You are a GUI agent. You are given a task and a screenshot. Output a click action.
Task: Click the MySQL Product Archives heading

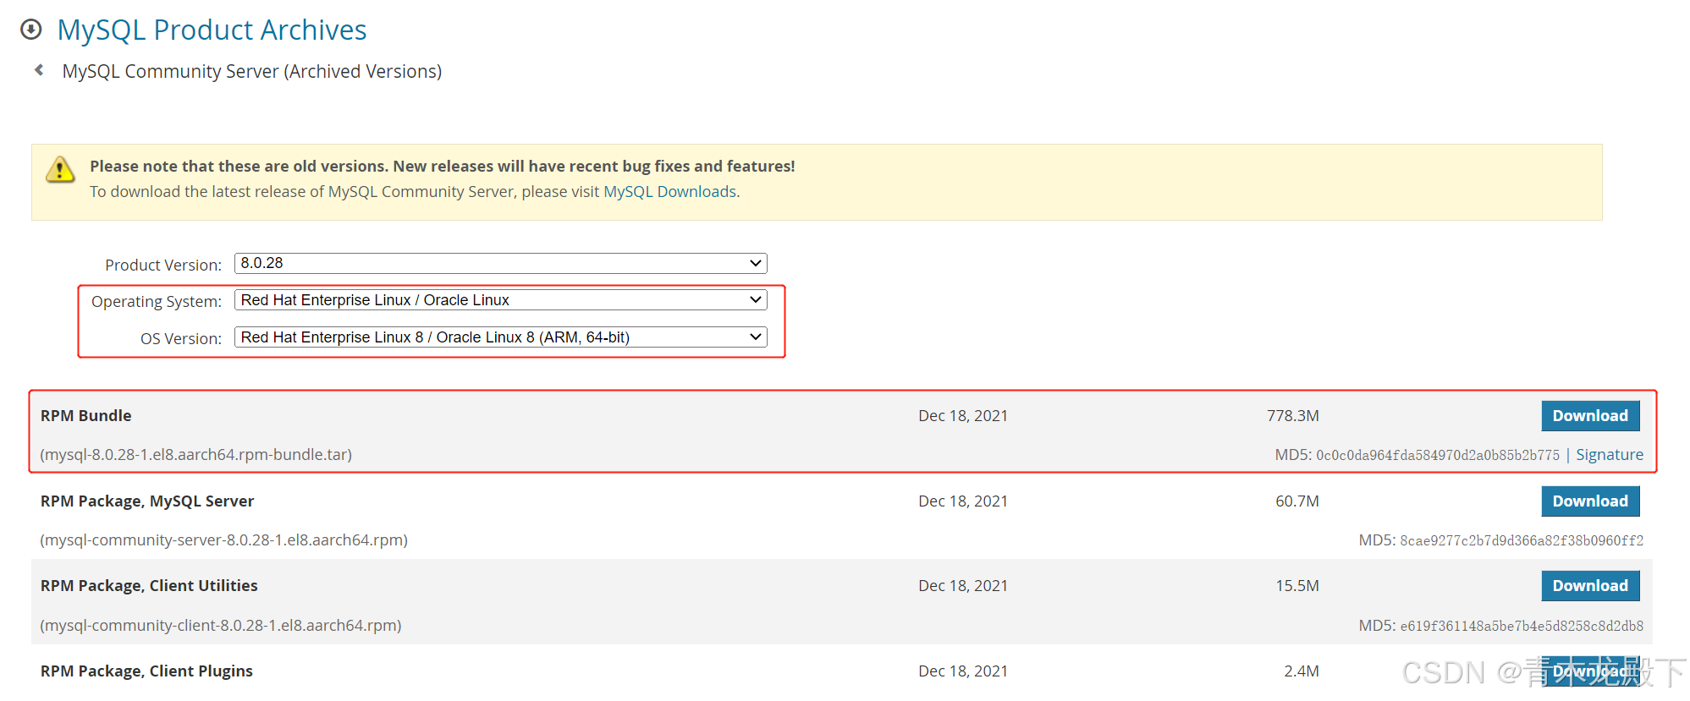(212, 30)
